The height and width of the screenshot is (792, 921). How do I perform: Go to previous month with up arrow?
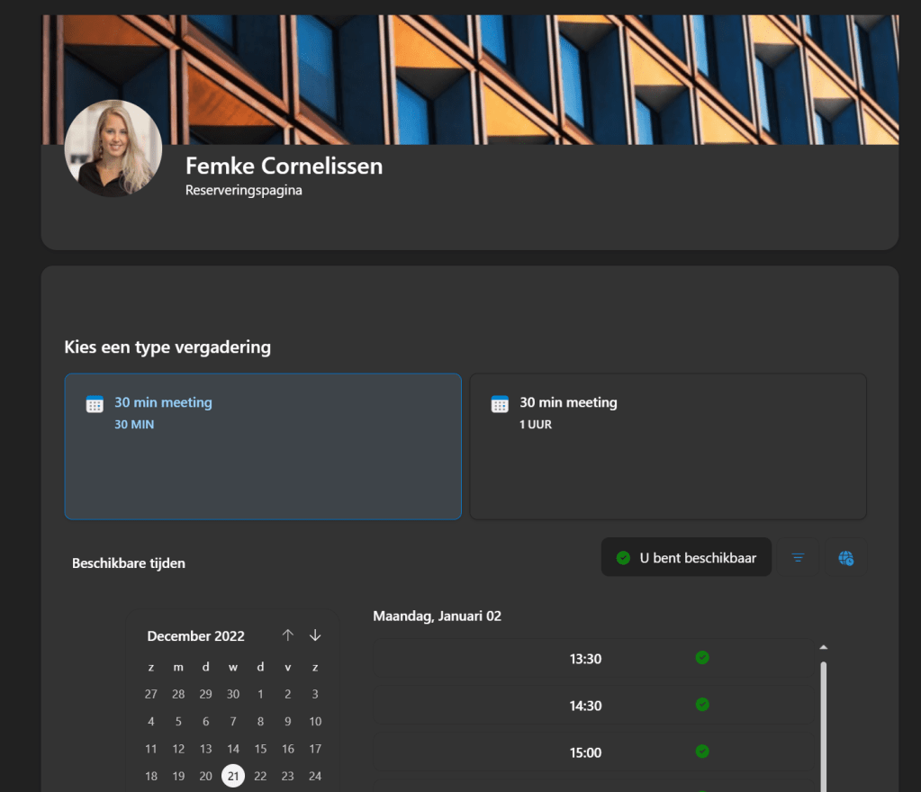tap(287, 635)
